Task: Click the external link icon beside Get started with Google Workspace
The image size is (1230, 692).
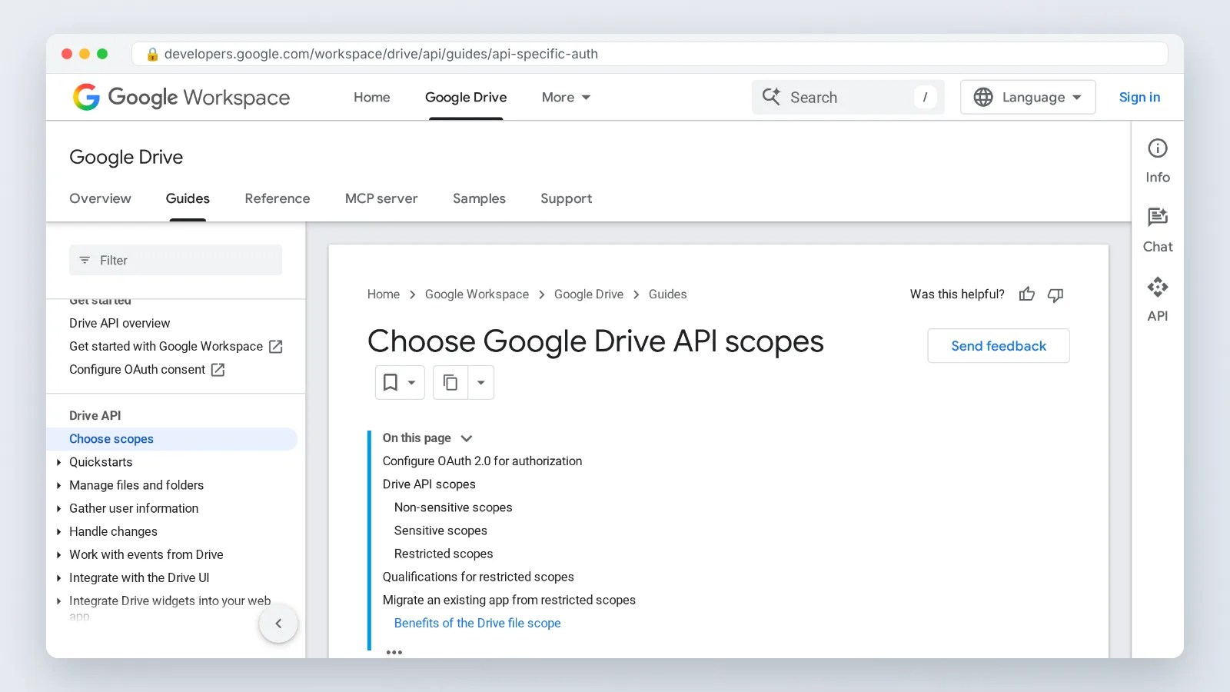Action: tap(276, 347)
